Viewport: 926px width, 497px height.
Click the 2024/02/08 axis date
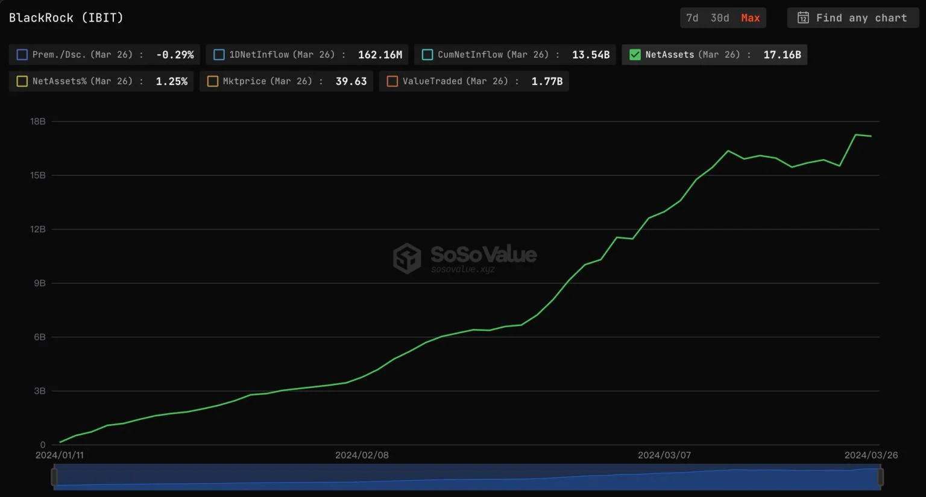362,455
